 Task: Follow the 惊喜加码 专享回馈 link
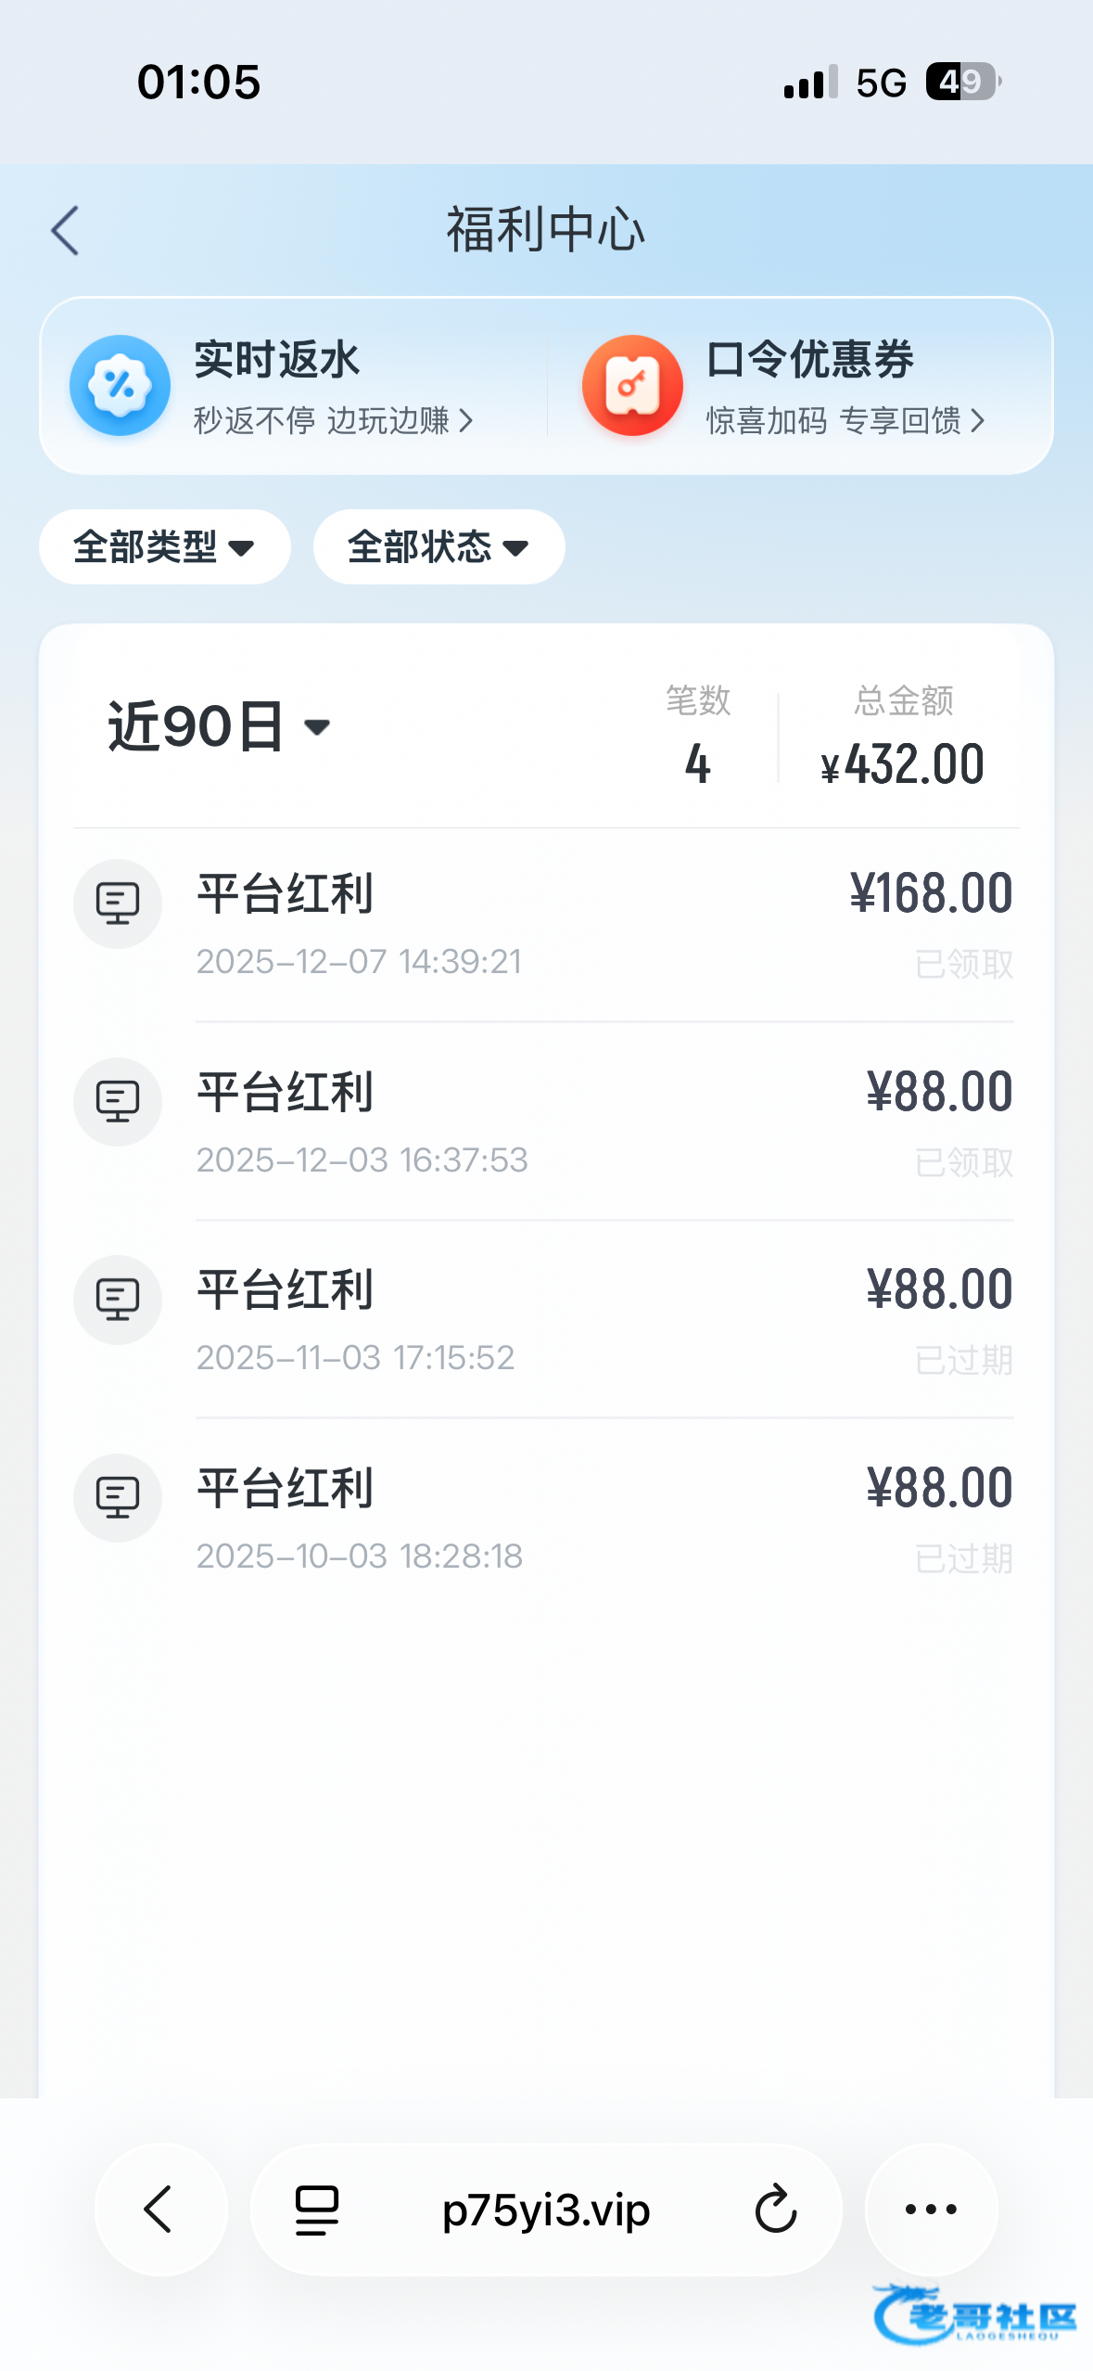click(845, 421)
